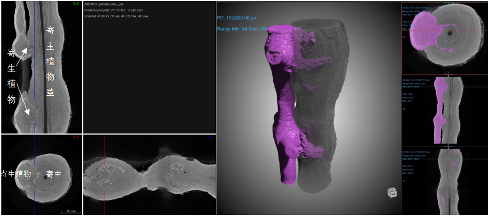Click the blue slice marker above the bottom-right view
The image size is (489, 216).
[448, 146]
